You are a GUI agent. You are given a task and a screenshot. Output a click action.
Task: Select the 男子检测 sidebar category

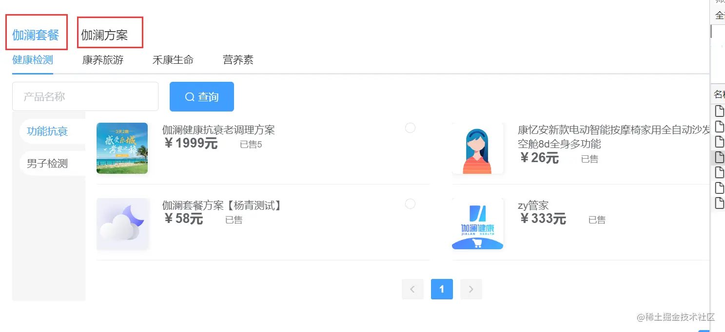pos(47,164)
